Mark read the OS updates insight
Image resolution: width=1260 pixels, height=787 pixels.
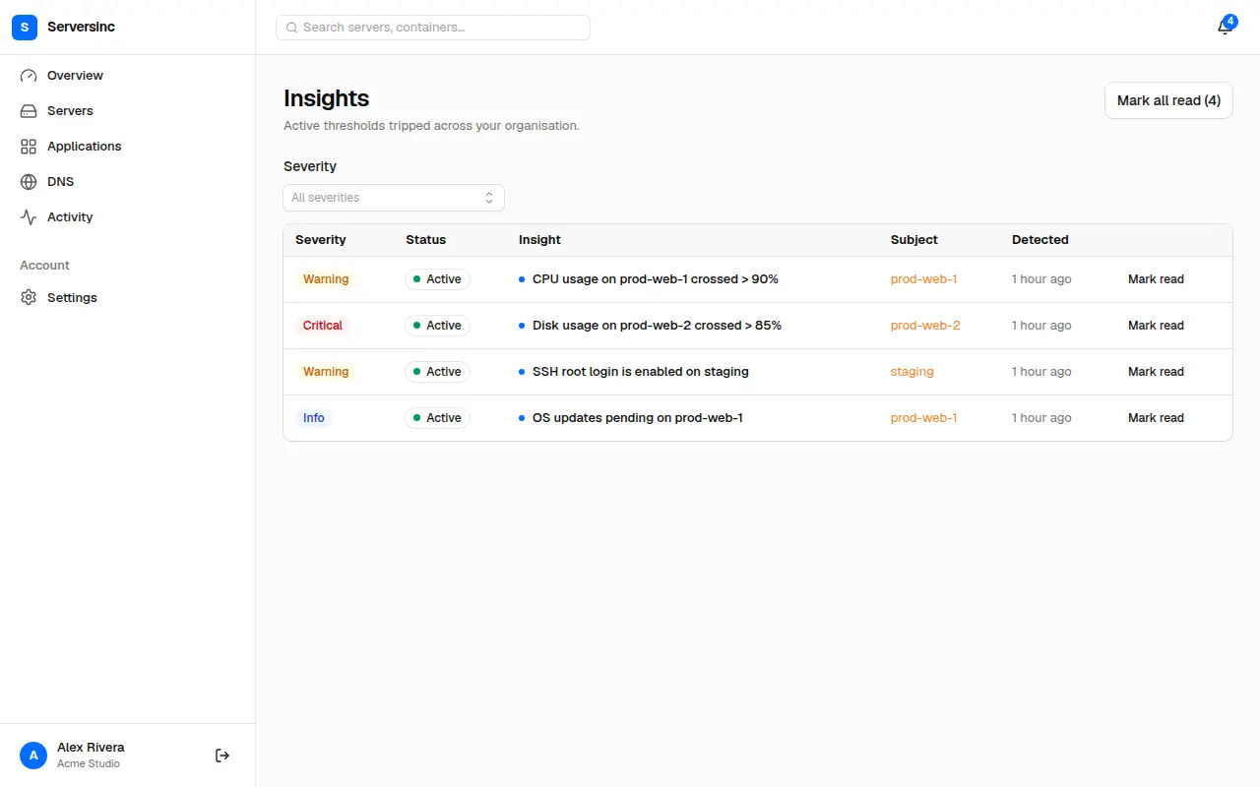tap(1156, 418)
